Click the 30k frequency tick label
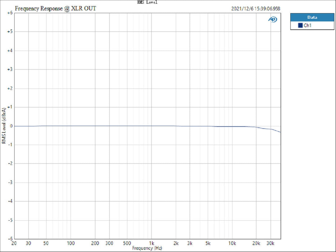Image resolution: width=336 pixels, height=252 pixels. [270, 243]
